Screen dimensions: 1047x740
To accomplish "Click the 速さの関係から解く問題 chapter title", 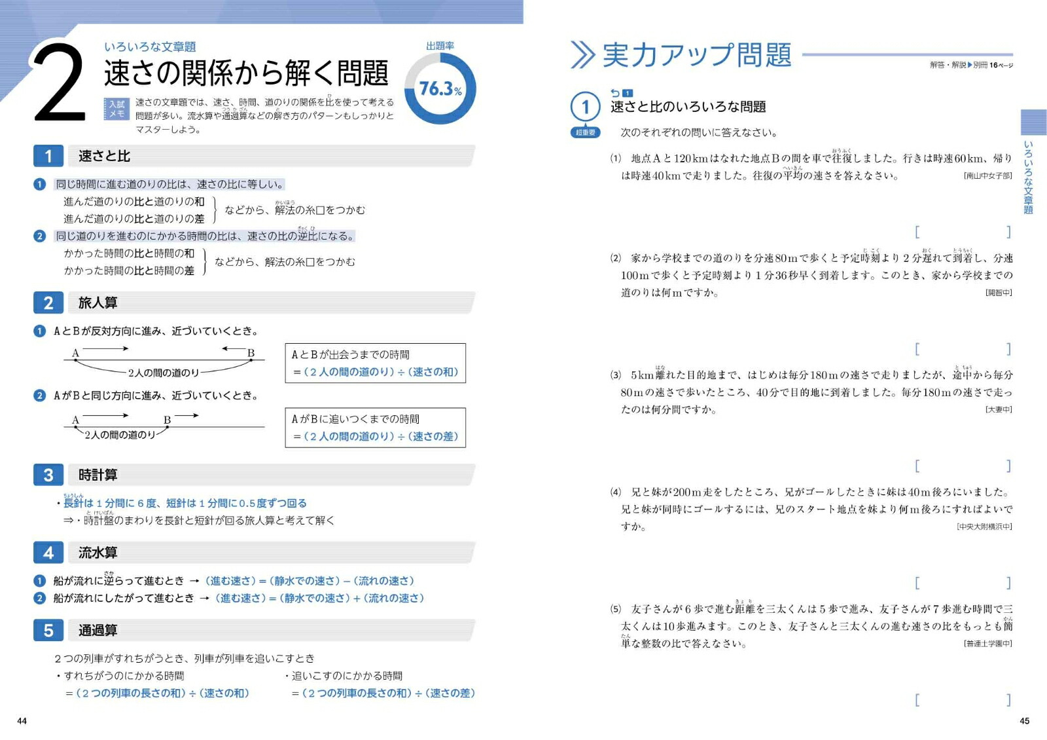I will (x=246, y=73).
